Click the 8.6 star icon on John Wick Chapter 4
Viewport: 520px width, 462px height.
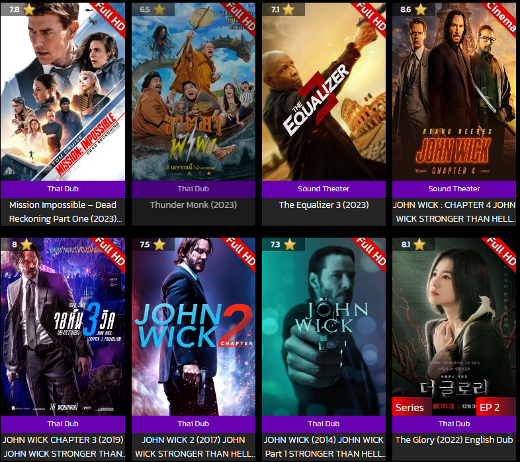tap(421, 9)
